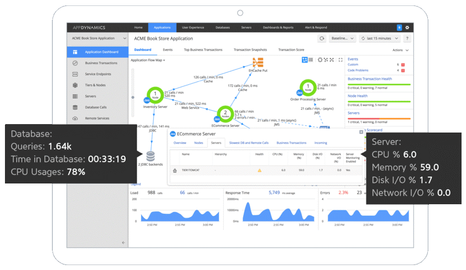Close the ECommerce Server popup
This screenshot has width=466, height=270.
click(361, 132)
